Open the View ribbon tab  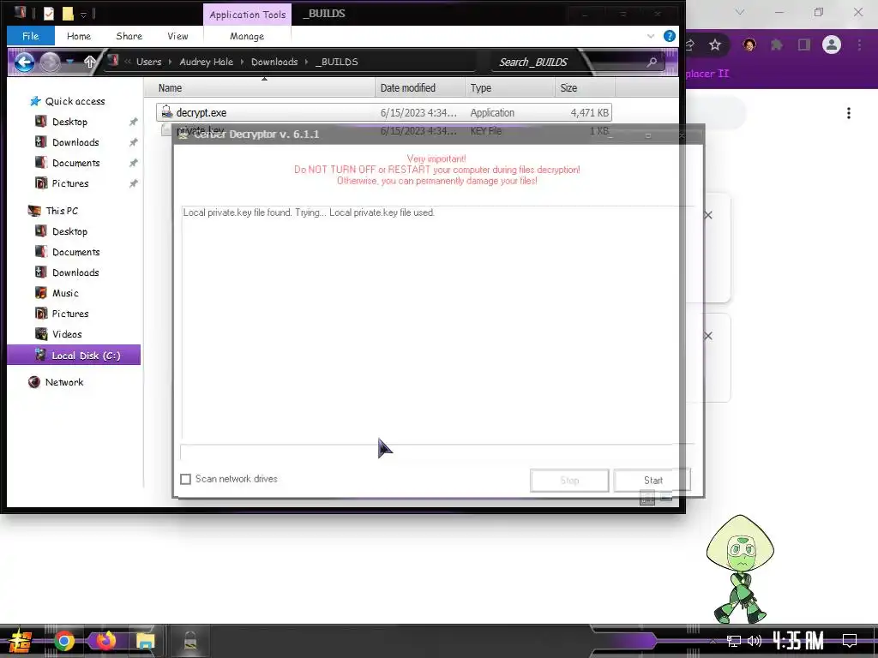(x=177, y=36)
